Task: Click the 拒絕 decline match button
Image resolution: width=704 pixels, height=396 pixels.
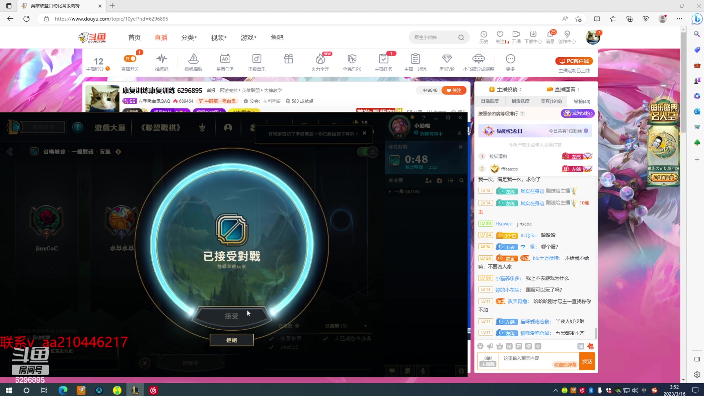Action: [x=231, y=340]
